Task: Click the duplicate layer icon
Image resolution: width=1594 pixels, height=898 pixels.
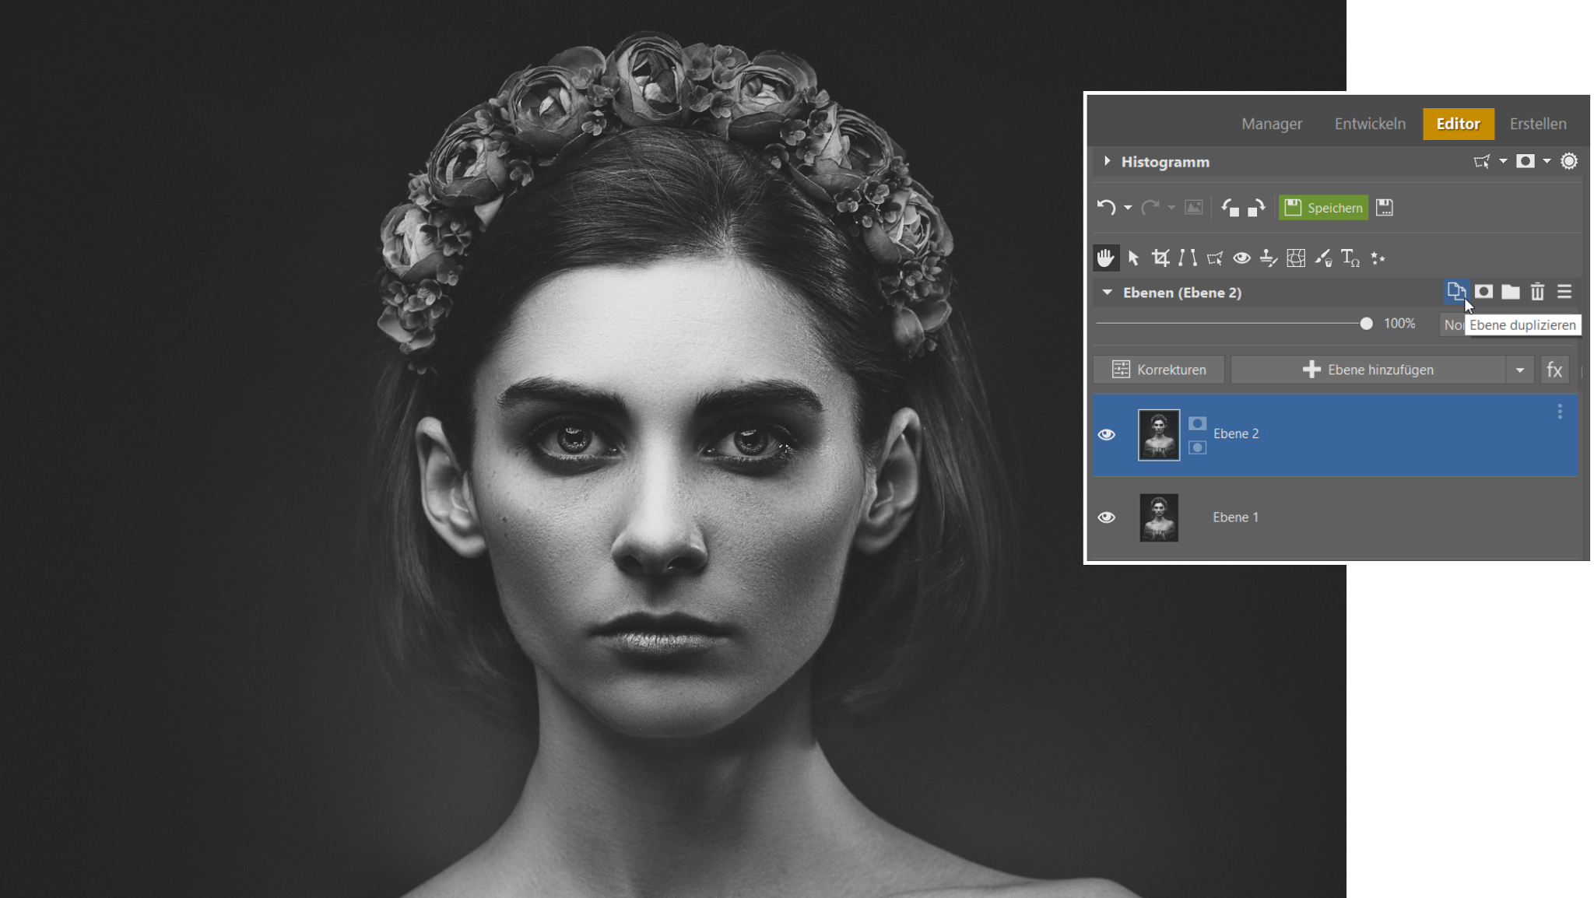Action: [1456, 291]
